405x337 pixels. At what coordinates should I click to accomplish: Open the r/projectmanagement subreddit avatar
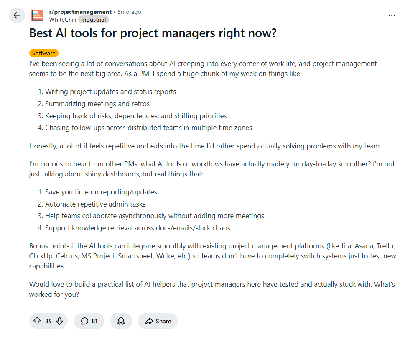pyautogui.click(x=38, y=15)
